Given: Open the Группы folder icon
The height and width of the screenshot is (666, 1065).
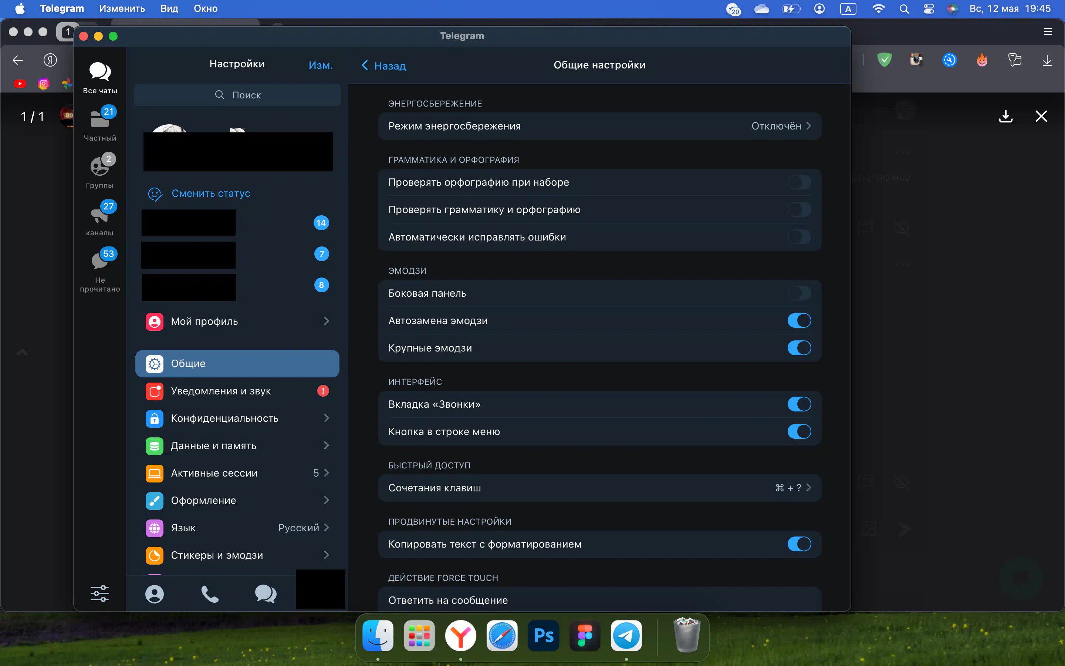Looking at the screenshot, I should click(x=100, y=166).
